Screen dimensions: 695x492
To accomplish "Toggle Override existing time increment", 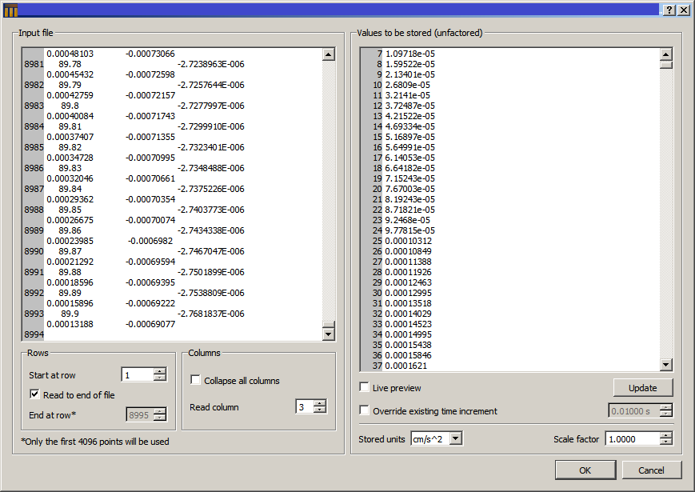I will coord(365,411).
